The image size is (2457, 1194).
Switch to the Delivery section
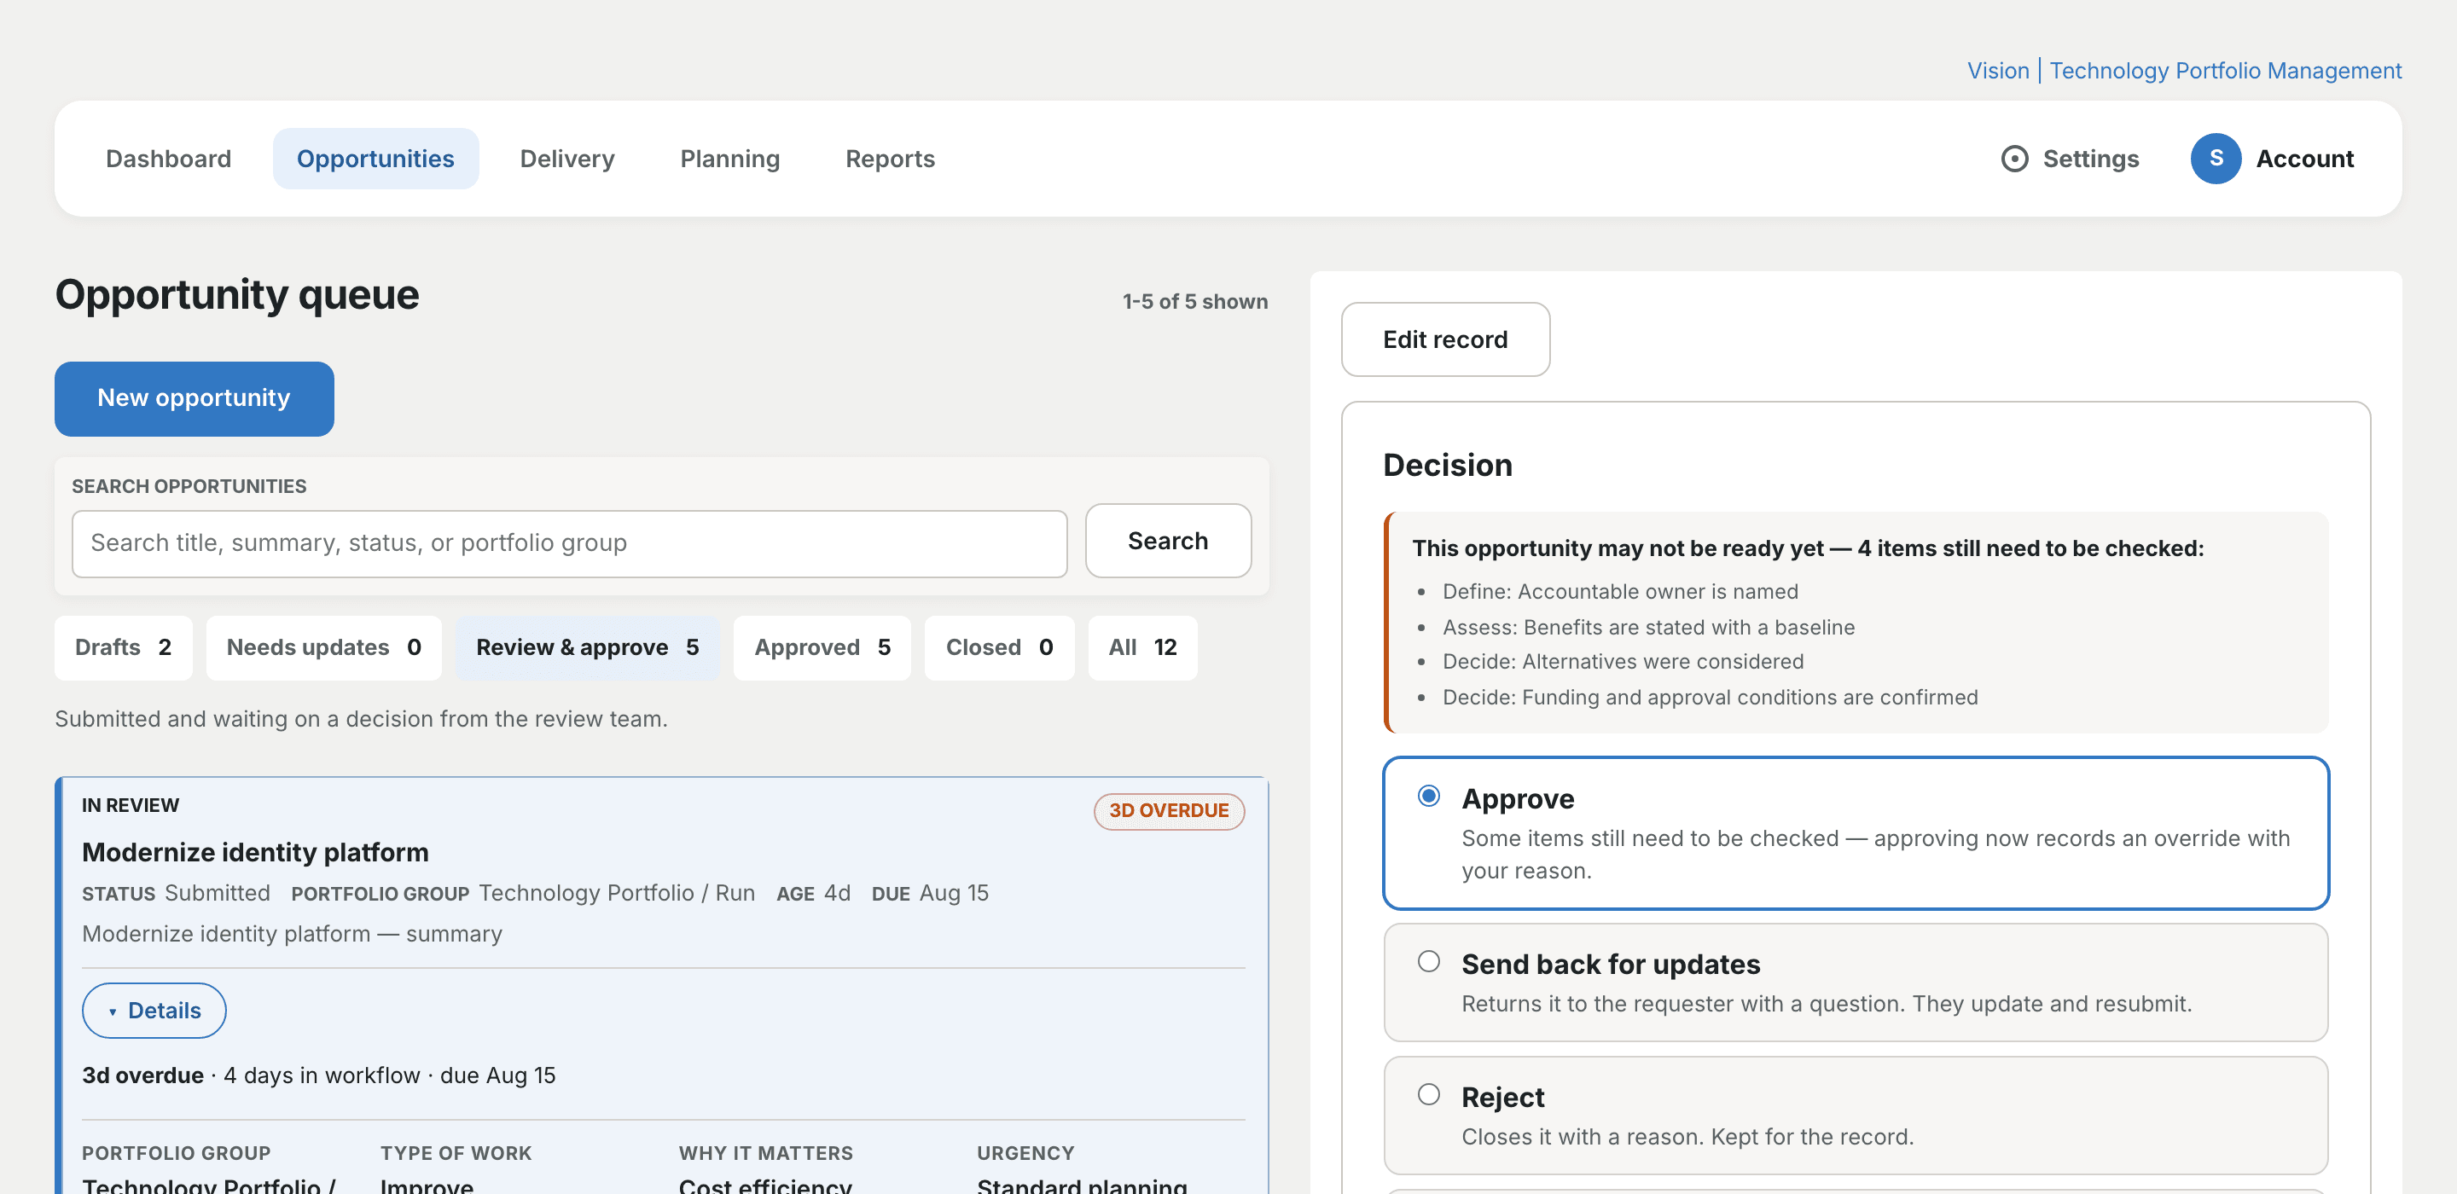[x=566, y=159]
